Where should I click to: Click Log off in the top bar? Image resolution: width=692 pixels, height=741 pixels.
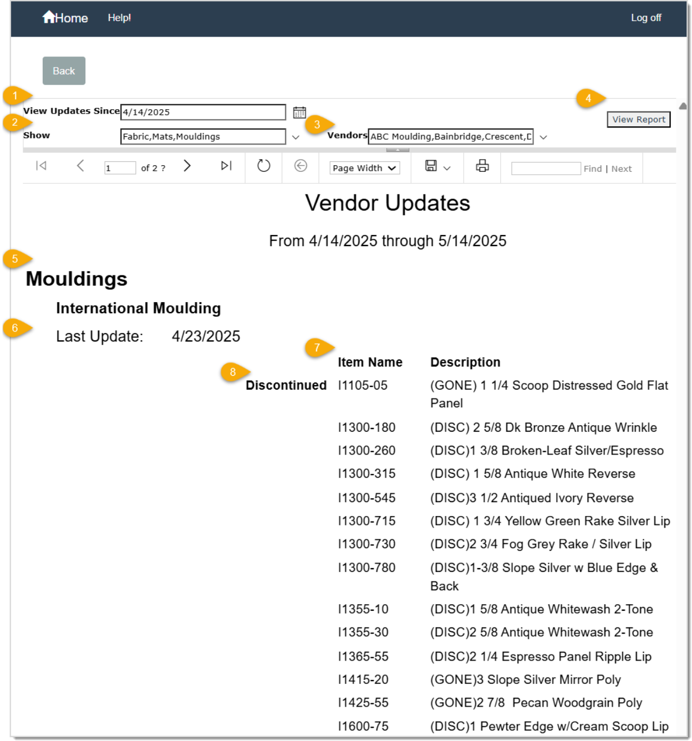coord(645,17)
